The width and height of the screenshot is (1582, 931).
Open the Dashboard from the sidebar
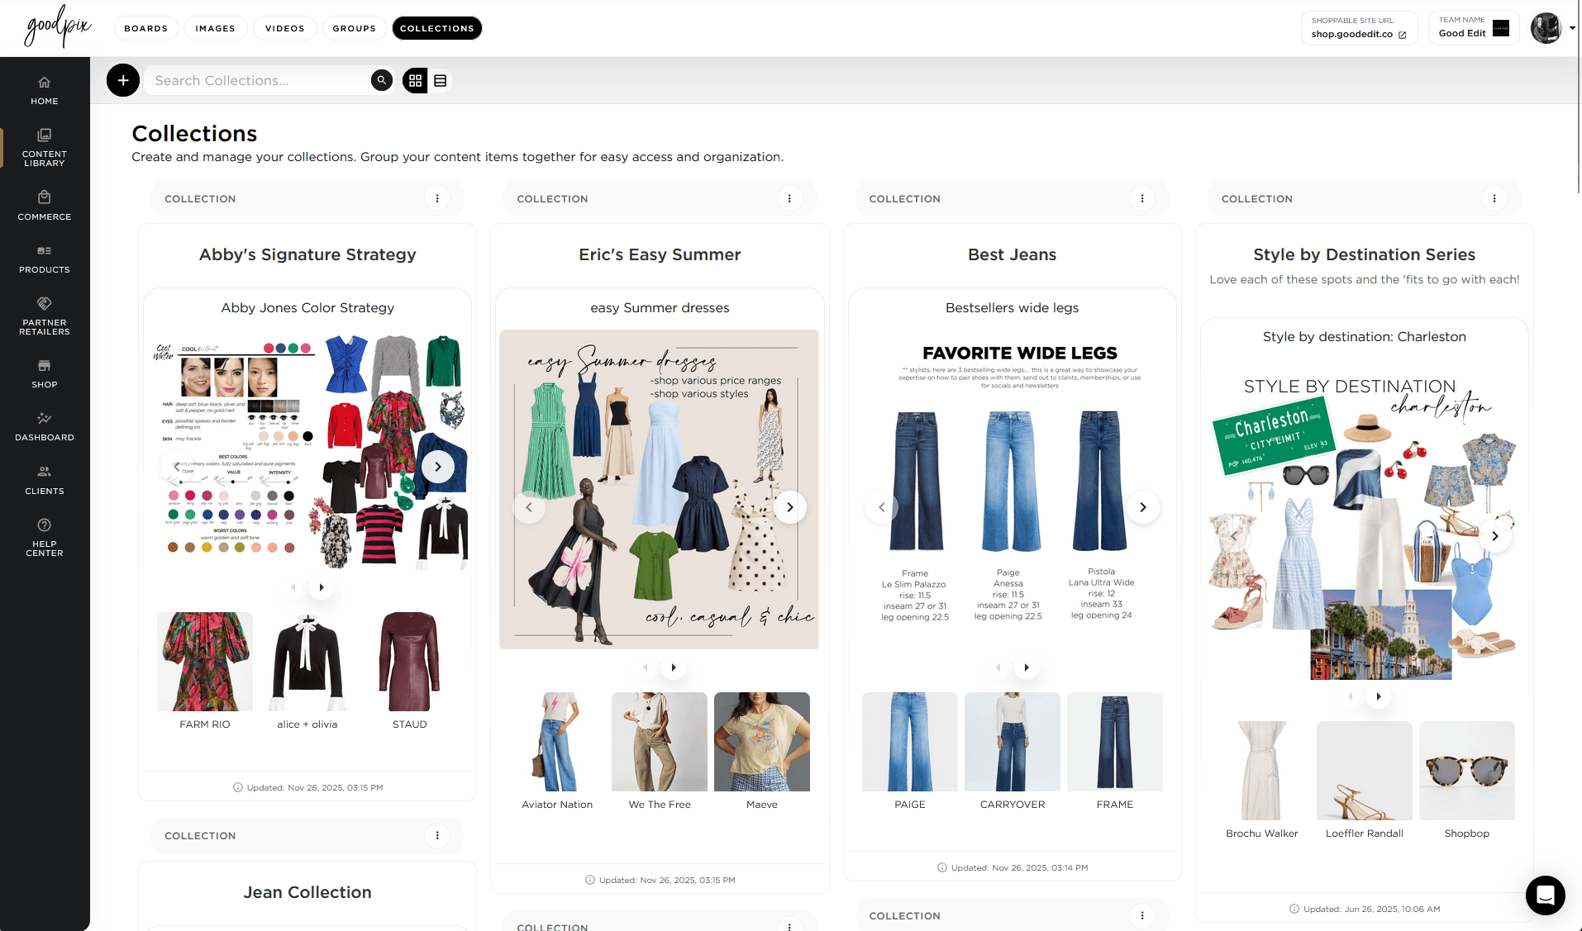pyautogui.click(x=44, y=426)
